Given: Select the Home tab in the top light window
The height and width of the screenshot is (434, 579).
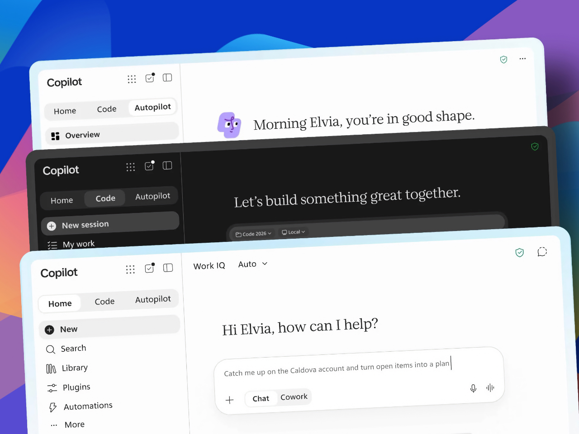Looking at the screenshot, I should (65, 111).
